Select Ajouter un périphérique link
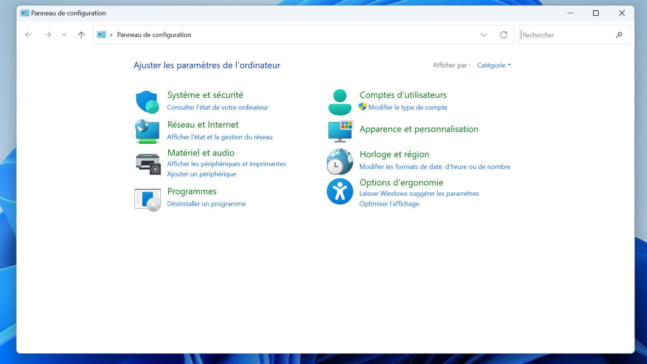 pos(201,174)
